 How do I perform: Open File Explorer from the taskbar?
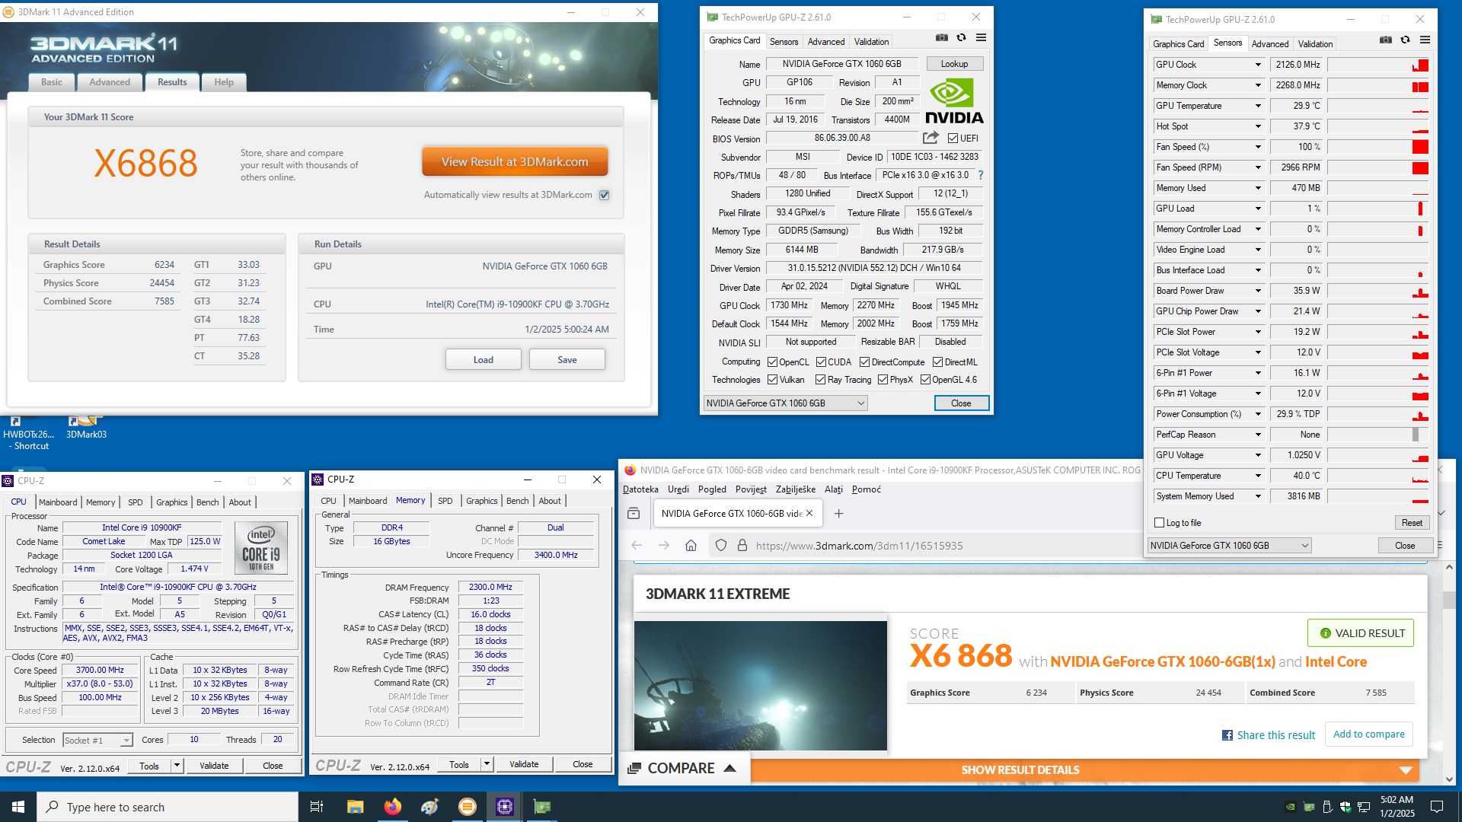click(x=355, y=807)
